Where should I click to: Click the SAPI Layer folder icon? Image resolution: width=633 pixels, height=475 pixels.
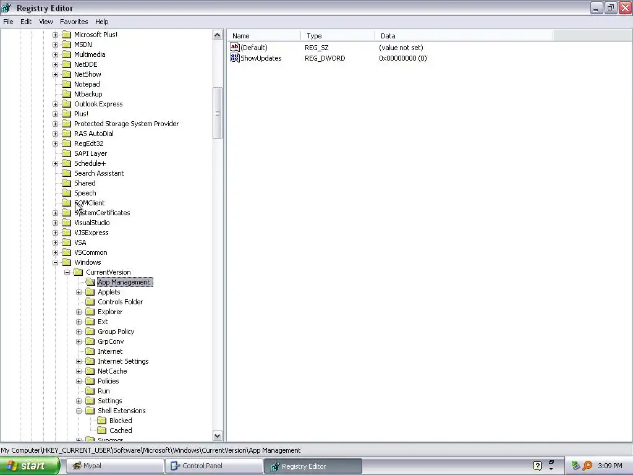coord(66,153)
